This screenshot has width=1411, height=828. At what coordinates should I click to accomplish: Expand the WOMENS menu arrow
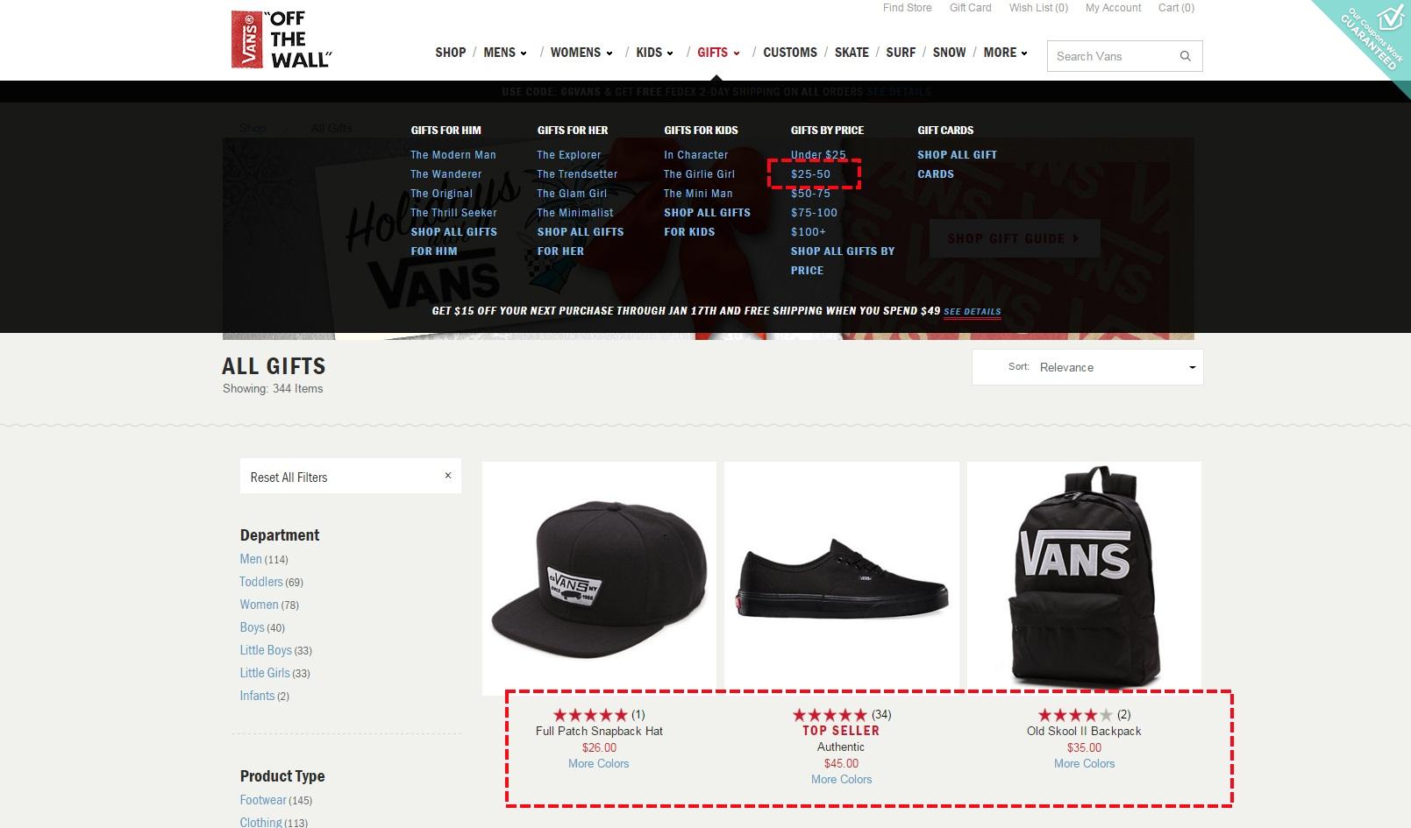[x=609, y=53]
